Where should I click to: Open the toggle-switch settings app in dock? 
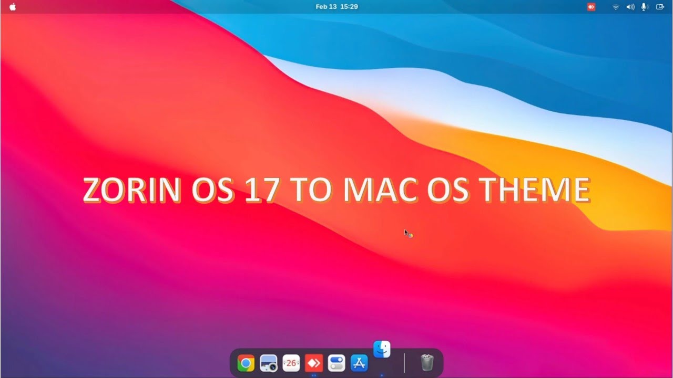336,363
